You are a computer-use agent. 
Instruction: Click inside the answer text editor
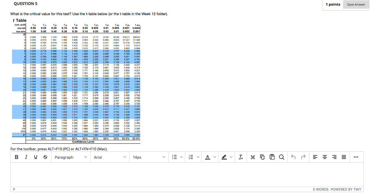pyautogui.click(x=187, y=175)
